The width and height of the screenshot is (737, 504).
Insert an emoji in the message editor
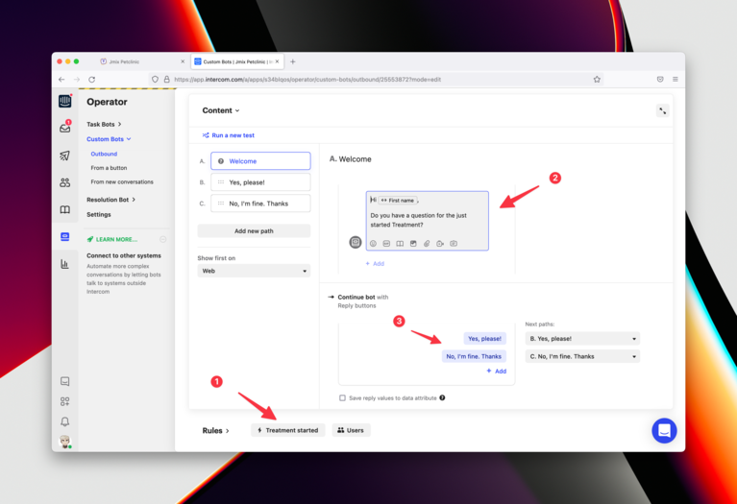[x=373, y=243]
